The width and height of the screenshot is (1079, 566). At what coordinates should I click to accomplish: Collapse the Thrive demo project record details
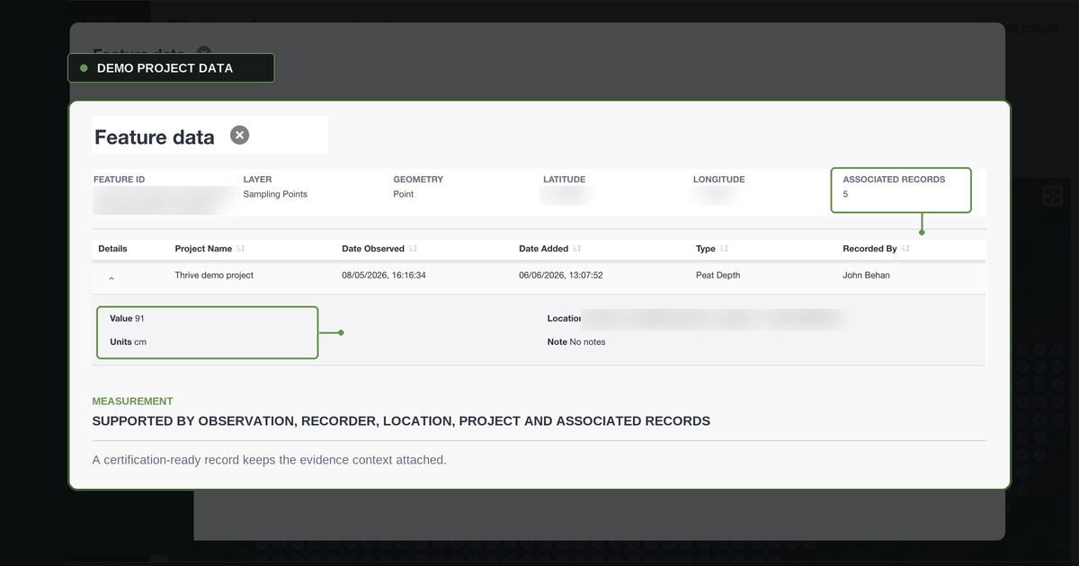click(x=111, y=279)
